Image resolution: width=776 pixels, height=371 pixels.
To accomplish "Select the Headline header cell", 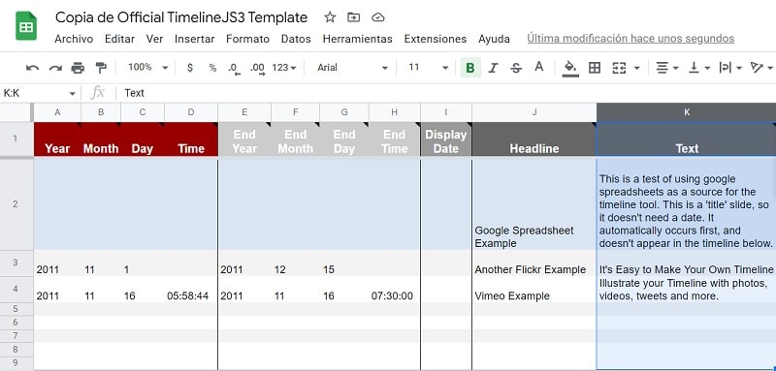I will click(534, 139).
